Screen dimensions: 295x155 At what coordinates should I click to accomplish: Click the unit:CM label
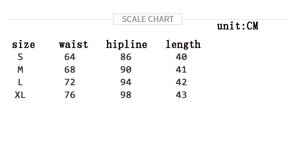click(238, 26)
